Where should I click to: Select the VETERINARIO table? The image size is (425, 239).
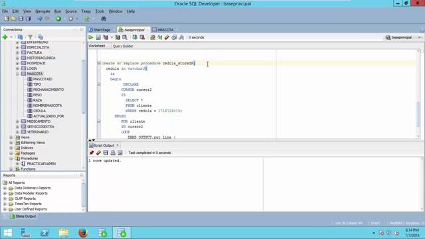(x=38, y=132)
